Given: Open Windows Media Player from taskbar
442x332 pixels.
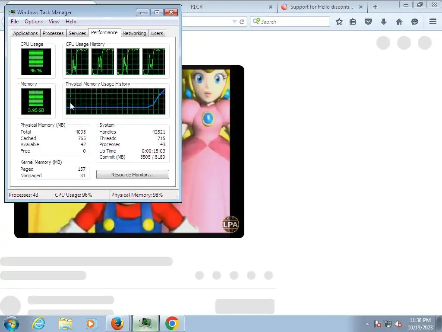Looking at the screenshot, I should pos(91,323).
